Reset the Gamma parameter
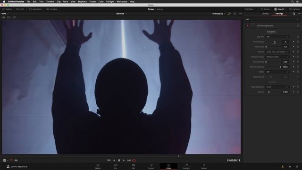This screenshot has width=302, height=170. click(298, 92)
